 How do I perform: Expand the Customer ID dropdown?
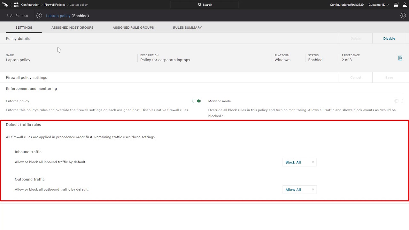[379, 5]
